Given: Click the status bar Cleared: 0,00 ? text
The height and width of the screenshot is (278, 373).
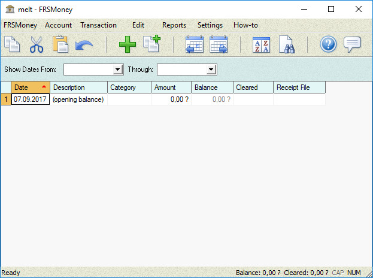Looking at the screenshot, I should (306, 273).
